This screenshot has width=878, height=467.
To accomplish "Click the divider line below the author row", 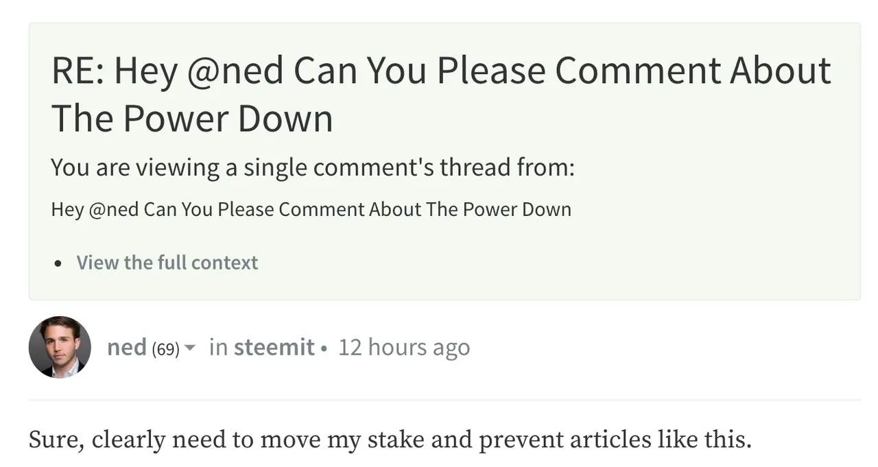I will tap(444, 400).
